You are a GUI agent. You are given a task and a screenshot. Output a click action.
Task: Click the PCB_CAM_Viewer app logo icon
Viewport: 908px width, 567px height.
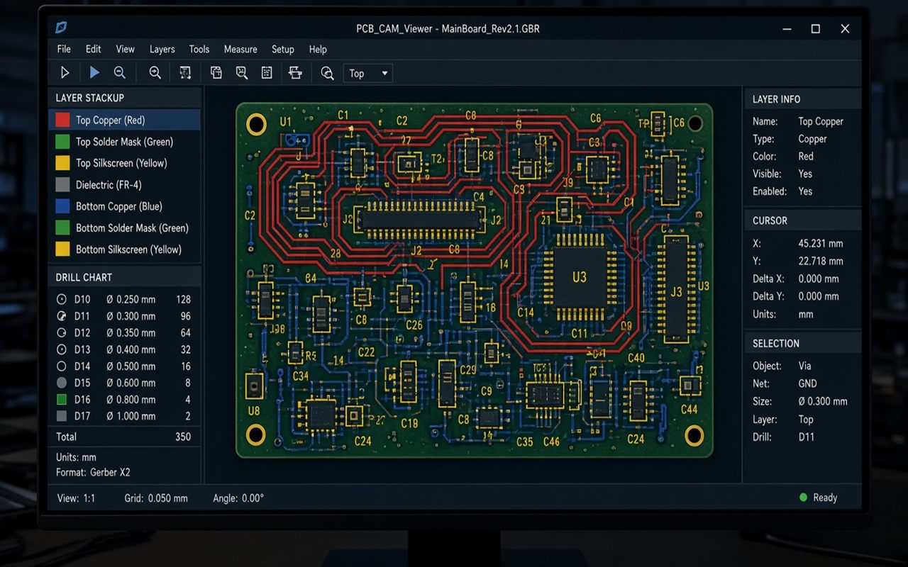pos(61,28)
